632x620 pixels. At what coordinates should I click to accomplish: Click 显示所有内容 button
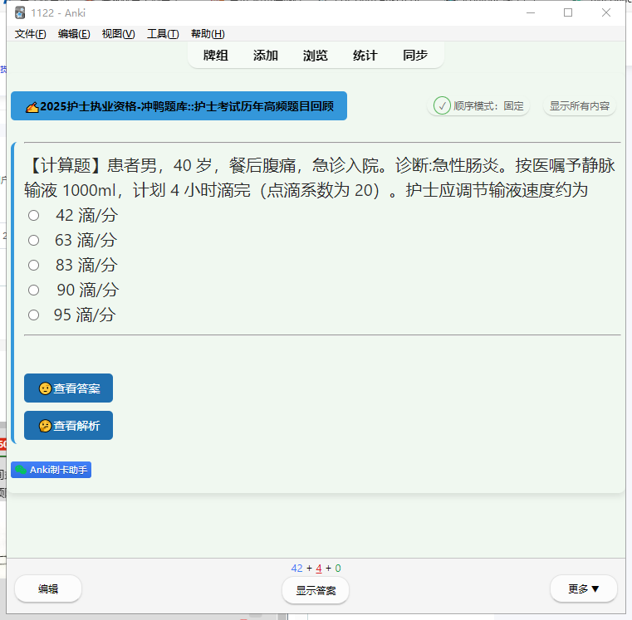(x=579, y=106)
